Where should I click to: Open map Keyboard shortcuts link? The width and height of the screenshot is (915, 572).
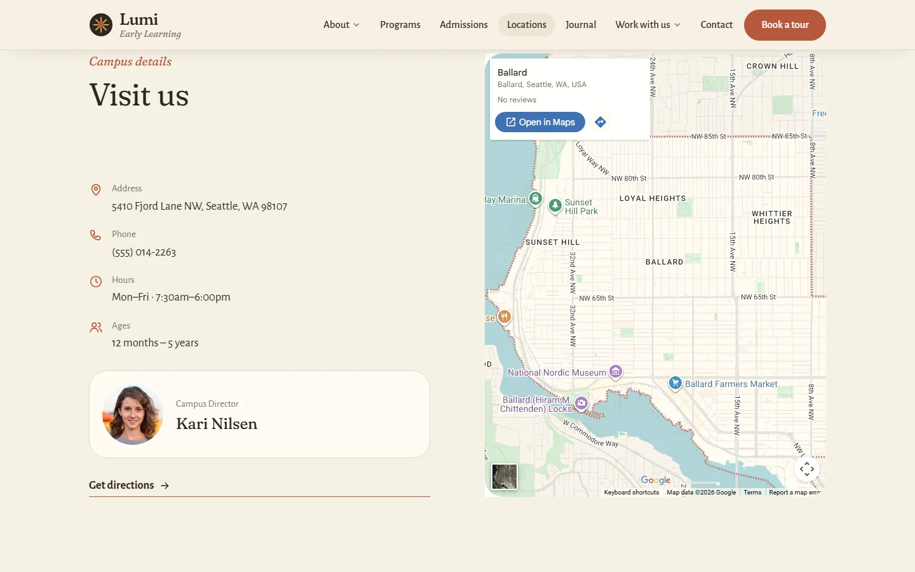click(632, 493)
